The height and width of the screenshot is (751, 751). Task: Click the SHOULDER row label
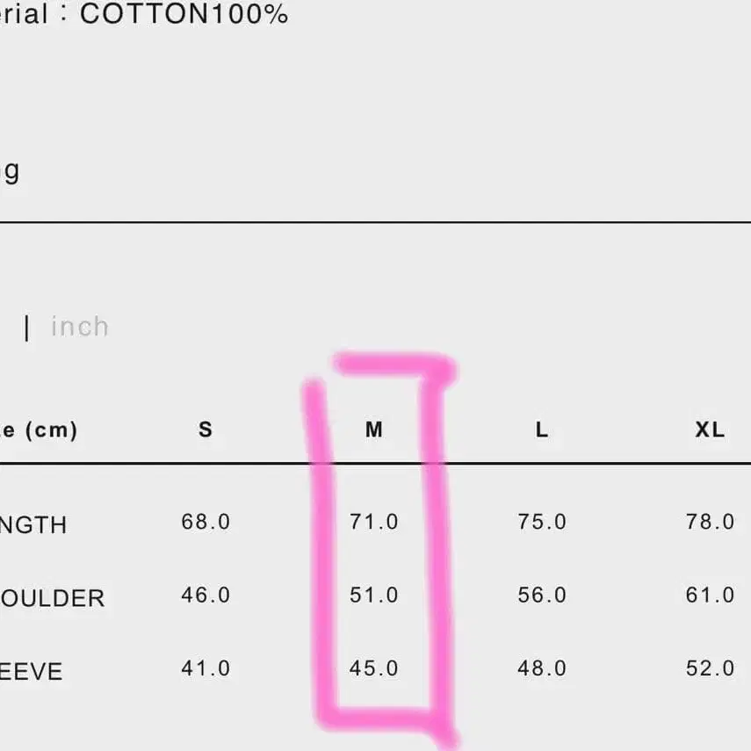tap(53, 599)
